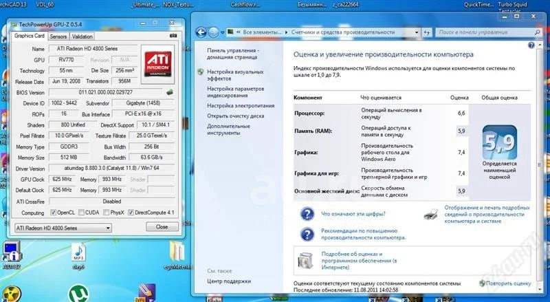Click Рекомендации по повышению производительности link
Image resolution: width=550 pixels, height=302 pixels.
[364, 234]
